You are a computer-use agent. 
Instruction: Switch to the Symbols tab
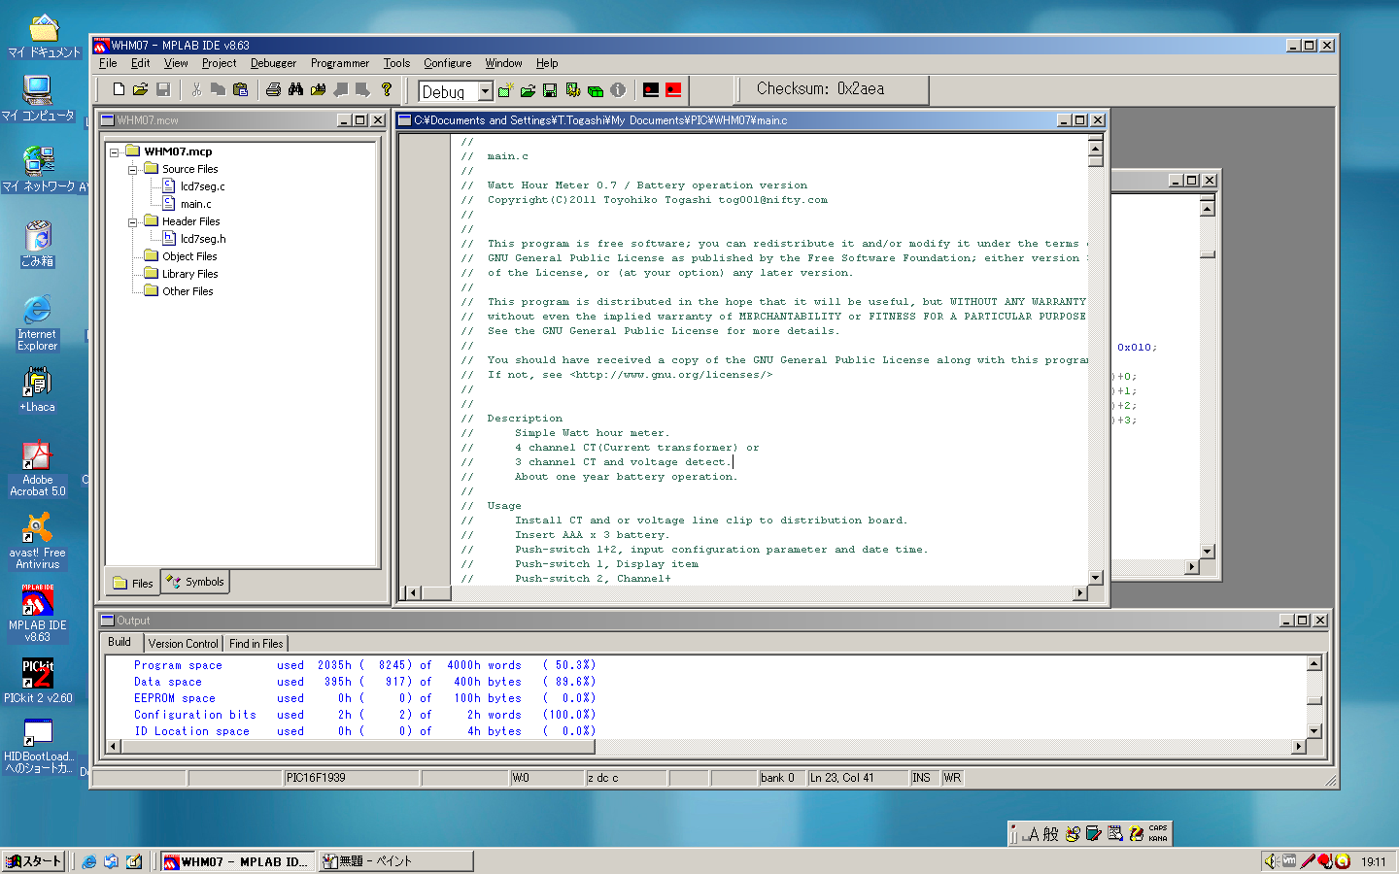(195, 582)
